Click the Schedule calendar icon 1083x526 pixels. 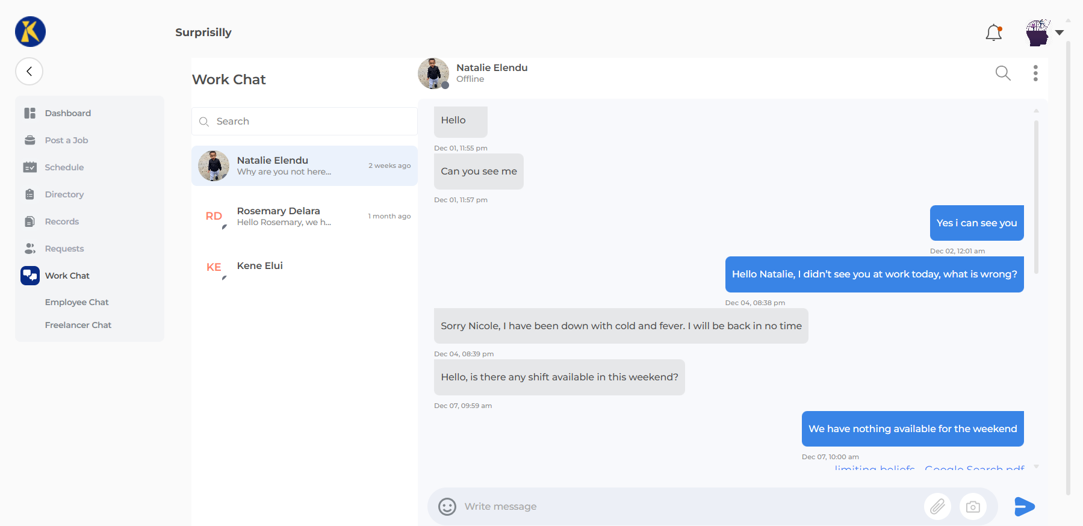click(30, 167)
